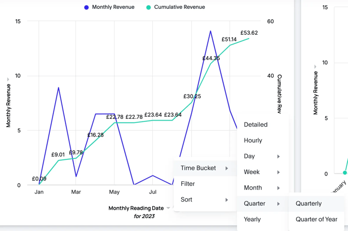Choose Quarter of Year option
This screenshot has width=348, height=231.
tap(316, 219)
